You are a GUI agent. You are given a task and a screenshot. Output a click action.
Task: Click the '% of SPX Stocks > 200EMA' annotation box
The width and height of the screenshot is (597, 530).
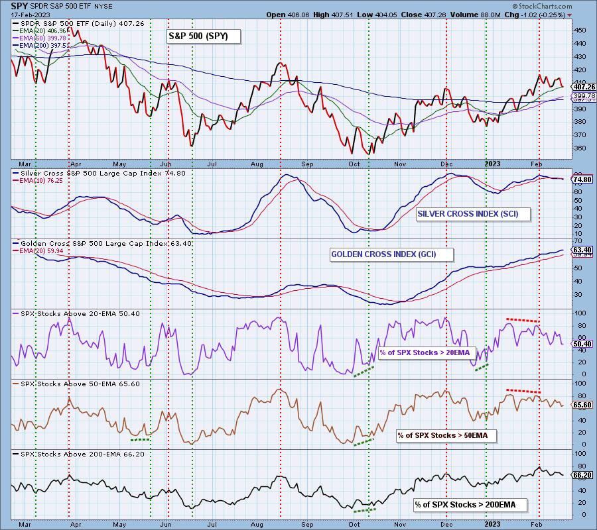tap(470, 505)
